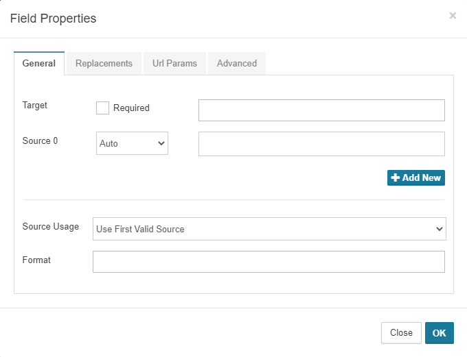Expand the Source Usage dropdown
Image resolution: width=467 pixels, height=357 pixels.
(x=269, y=229)
